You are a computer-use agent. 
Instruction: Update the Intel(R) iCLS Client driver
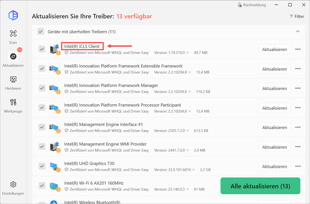pos(274,49)
